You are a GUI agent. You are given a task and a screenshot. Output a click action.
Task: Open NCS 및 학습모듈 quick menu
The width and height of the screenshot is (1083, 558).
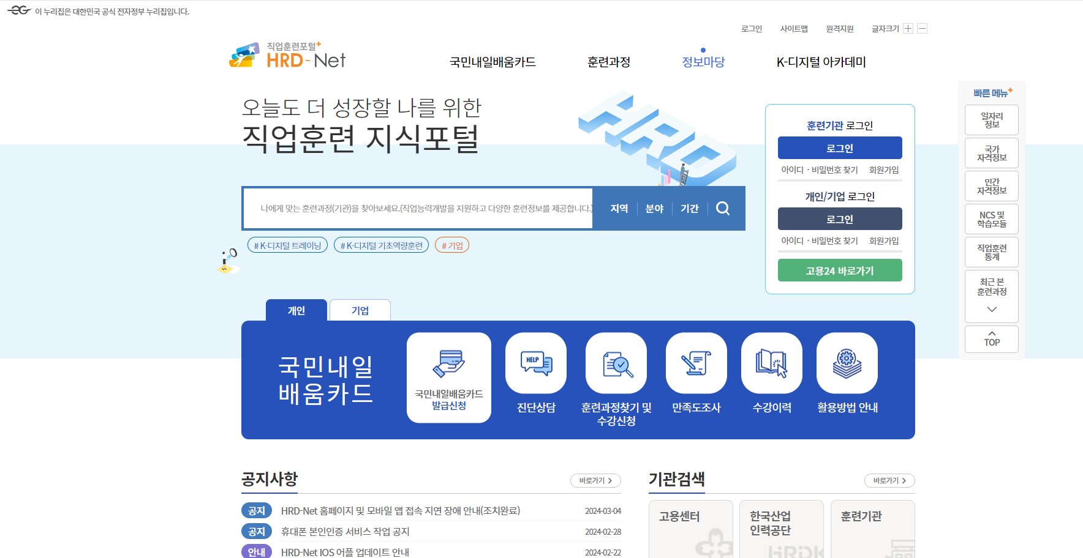[x=992, y=219]
